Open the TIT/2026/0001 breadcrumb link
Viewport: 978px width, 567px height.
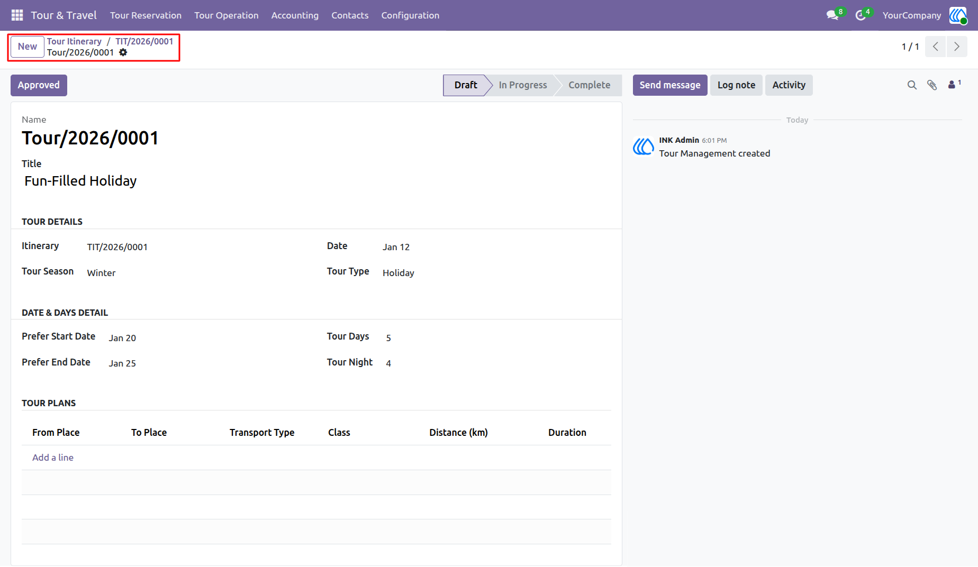[x=144, y=41]
